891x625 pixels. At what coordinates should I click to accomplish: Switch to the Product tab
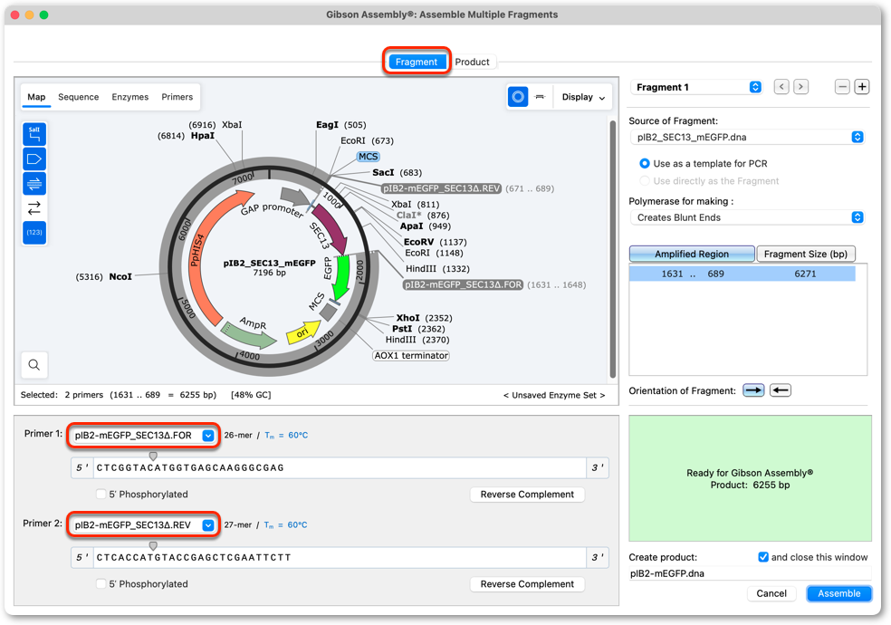[x=472, y=62]
